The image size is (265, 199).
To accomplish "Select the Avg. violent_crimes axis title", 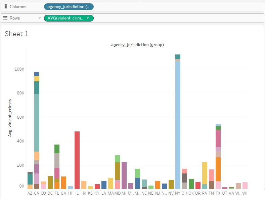I will point(10,118).
